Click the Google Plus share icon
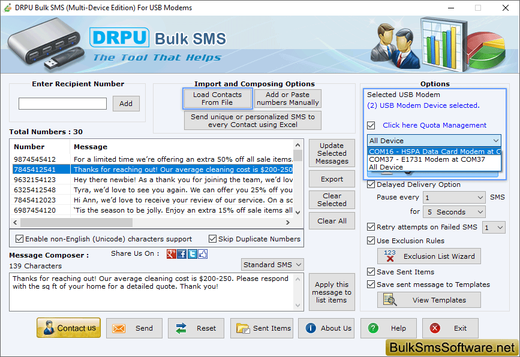Viewport: 520px width, 357px height. [172, 254]
